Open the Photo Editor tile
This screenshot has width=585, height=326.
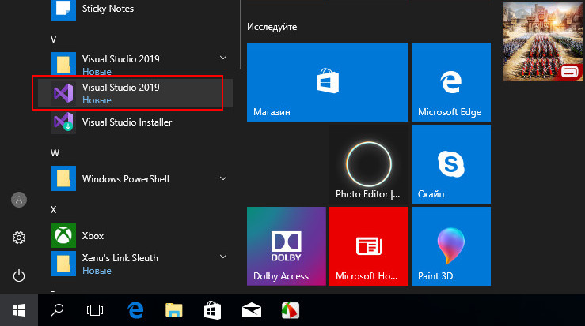point(369,164)
